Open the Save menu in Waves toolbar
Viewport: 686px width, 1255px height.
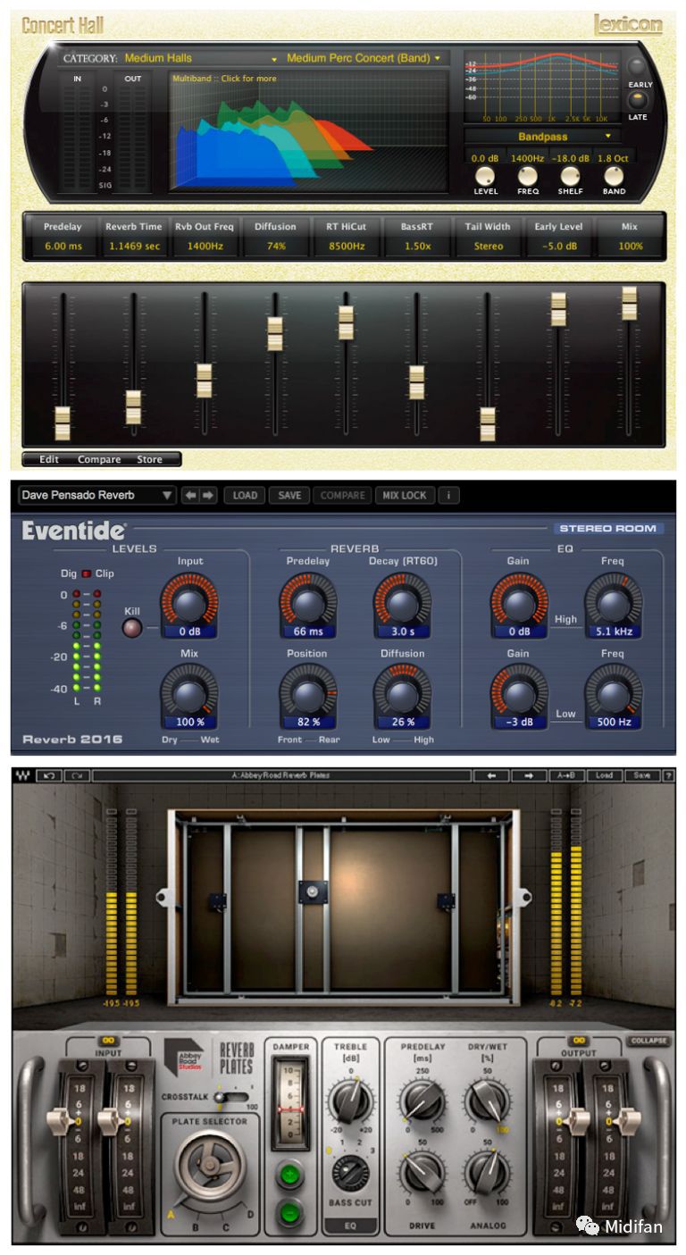[641, 775]
